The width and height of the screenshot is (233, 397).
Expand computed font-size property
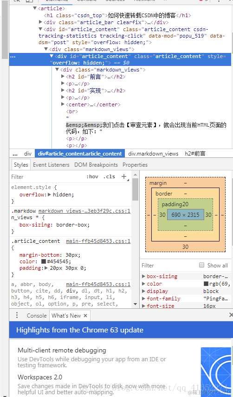(143, 306)
